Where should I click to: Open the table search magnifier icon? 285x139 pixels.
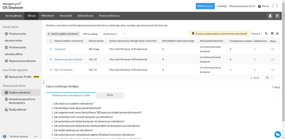[x=266, y=34]
